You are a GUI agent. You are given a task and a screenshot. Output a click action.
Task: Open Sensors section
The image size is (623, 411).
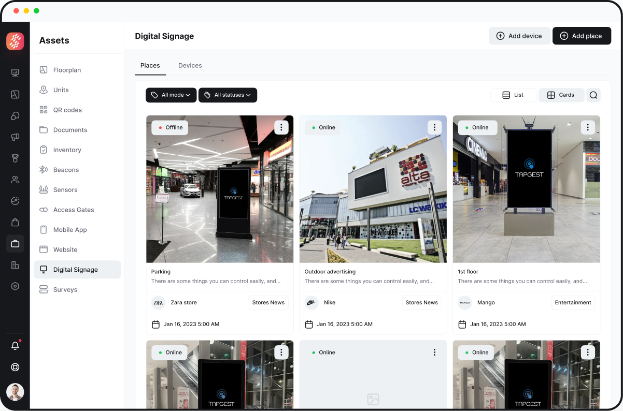coord(77,190)
